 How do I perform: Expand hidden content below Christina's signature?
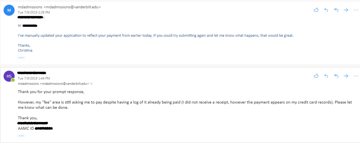coord(21,57)
